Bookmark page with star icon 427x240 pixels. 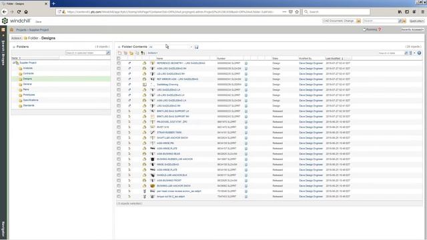pyautogui.click(x=297, y=12)
